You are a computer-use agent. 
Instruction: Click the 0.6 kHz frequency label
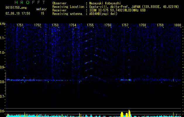3,111
